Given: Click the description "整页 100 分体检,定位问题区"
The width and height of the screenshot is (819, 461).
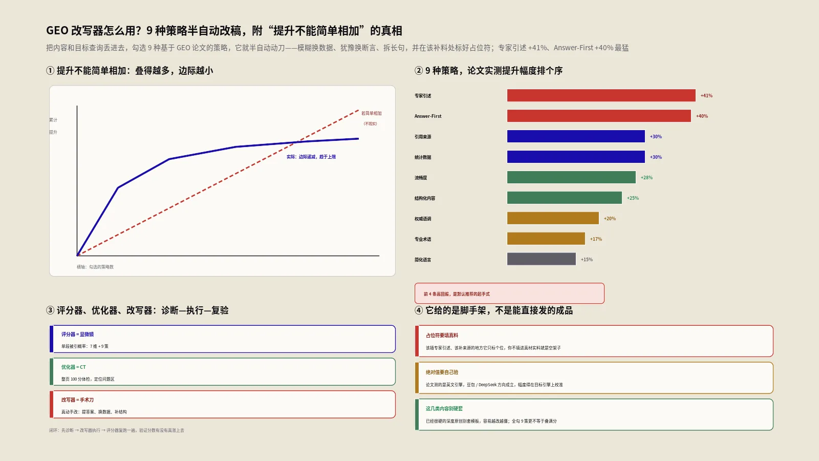Looking at the screenshot, I should click(88, 379).
